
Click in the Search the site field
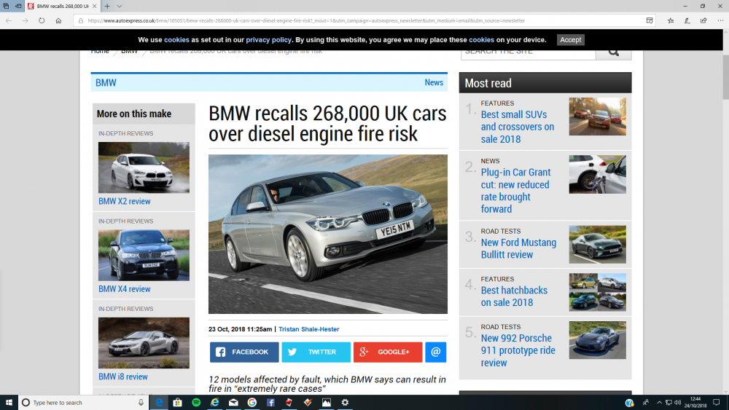pos(528,52)
